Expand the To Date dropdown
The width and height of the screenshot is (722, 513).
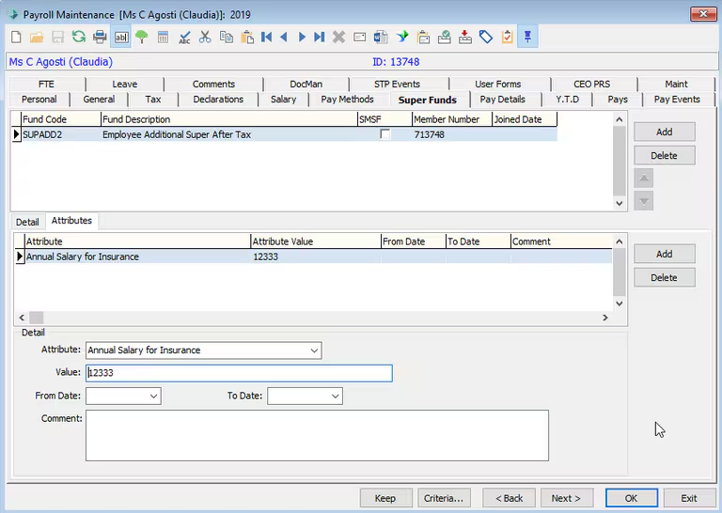pos(336,396)
